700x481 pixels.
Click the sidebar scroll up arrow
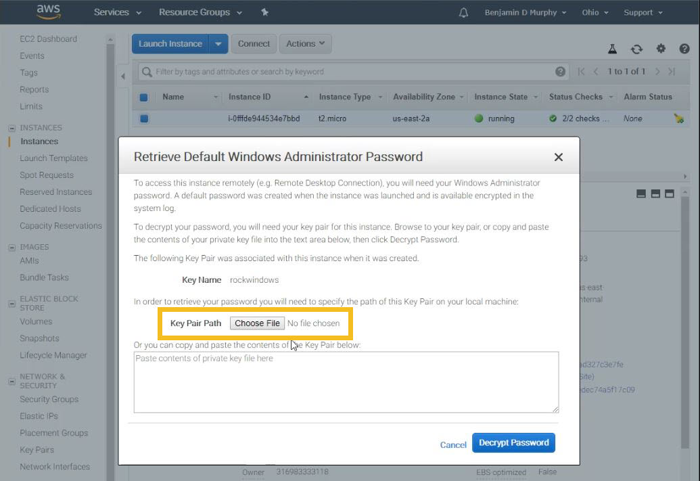[x=110, y=40]
